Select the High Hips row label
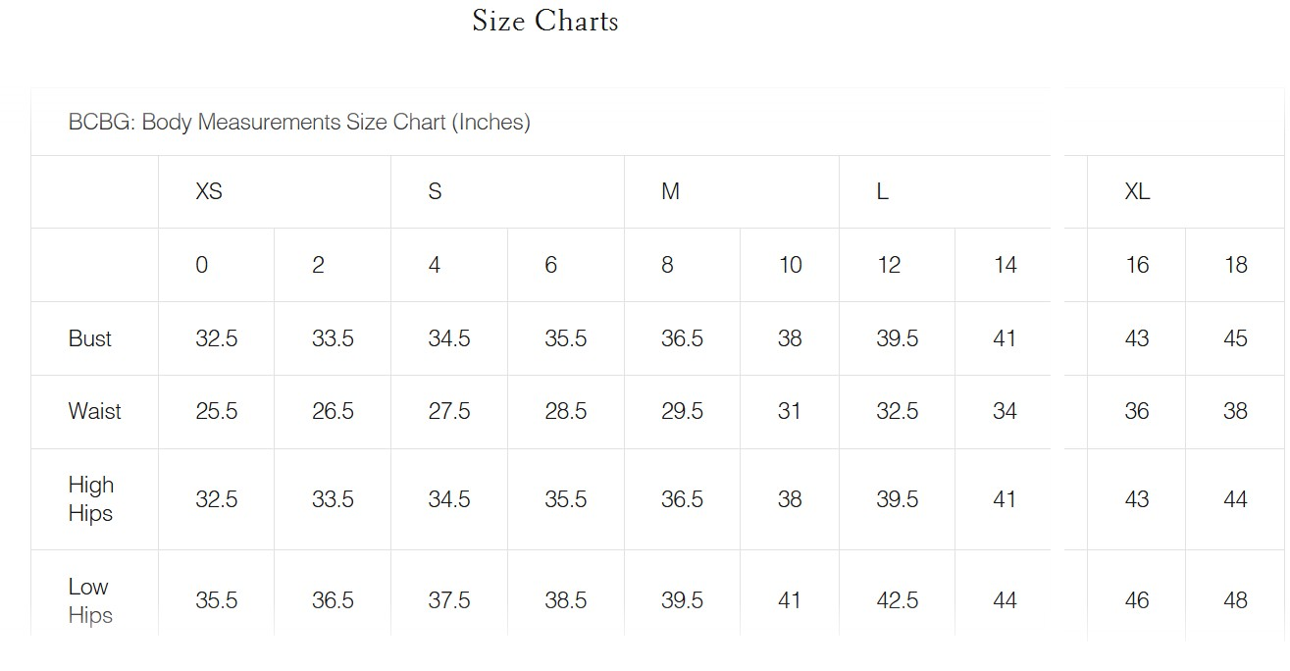The width and height of the screenshot is (1290, 671). tap(91, 499)
